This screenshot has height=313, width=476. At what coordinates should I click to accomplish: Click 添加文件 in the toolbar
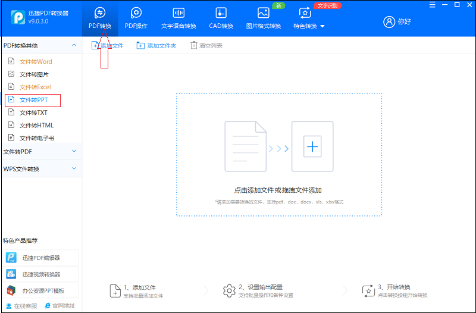coord(108,46)
